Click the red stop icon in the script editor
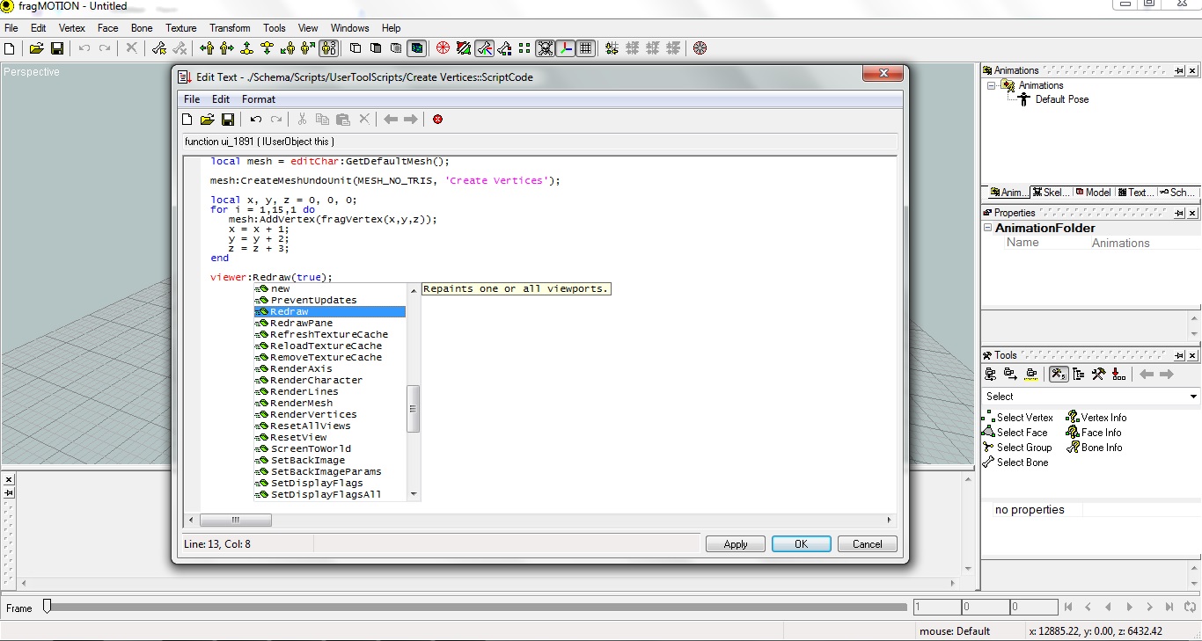Image resolution: width=1202 pixels, height=641 pixels. (437, 120)
